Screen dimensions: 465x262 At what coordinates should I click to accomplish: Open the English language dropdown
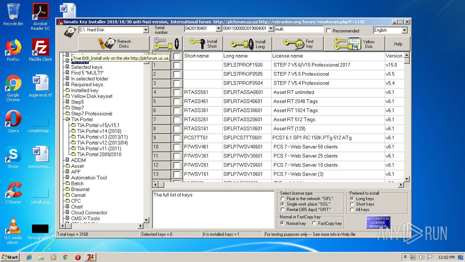tap(404, 30)
